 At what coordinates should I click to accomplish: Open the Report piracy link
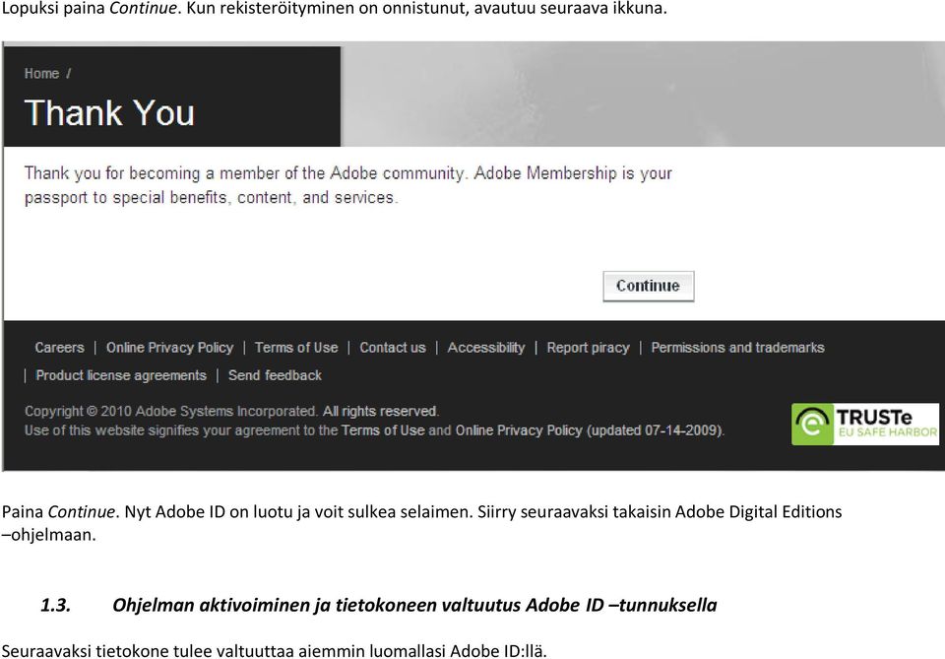(589, 348)
